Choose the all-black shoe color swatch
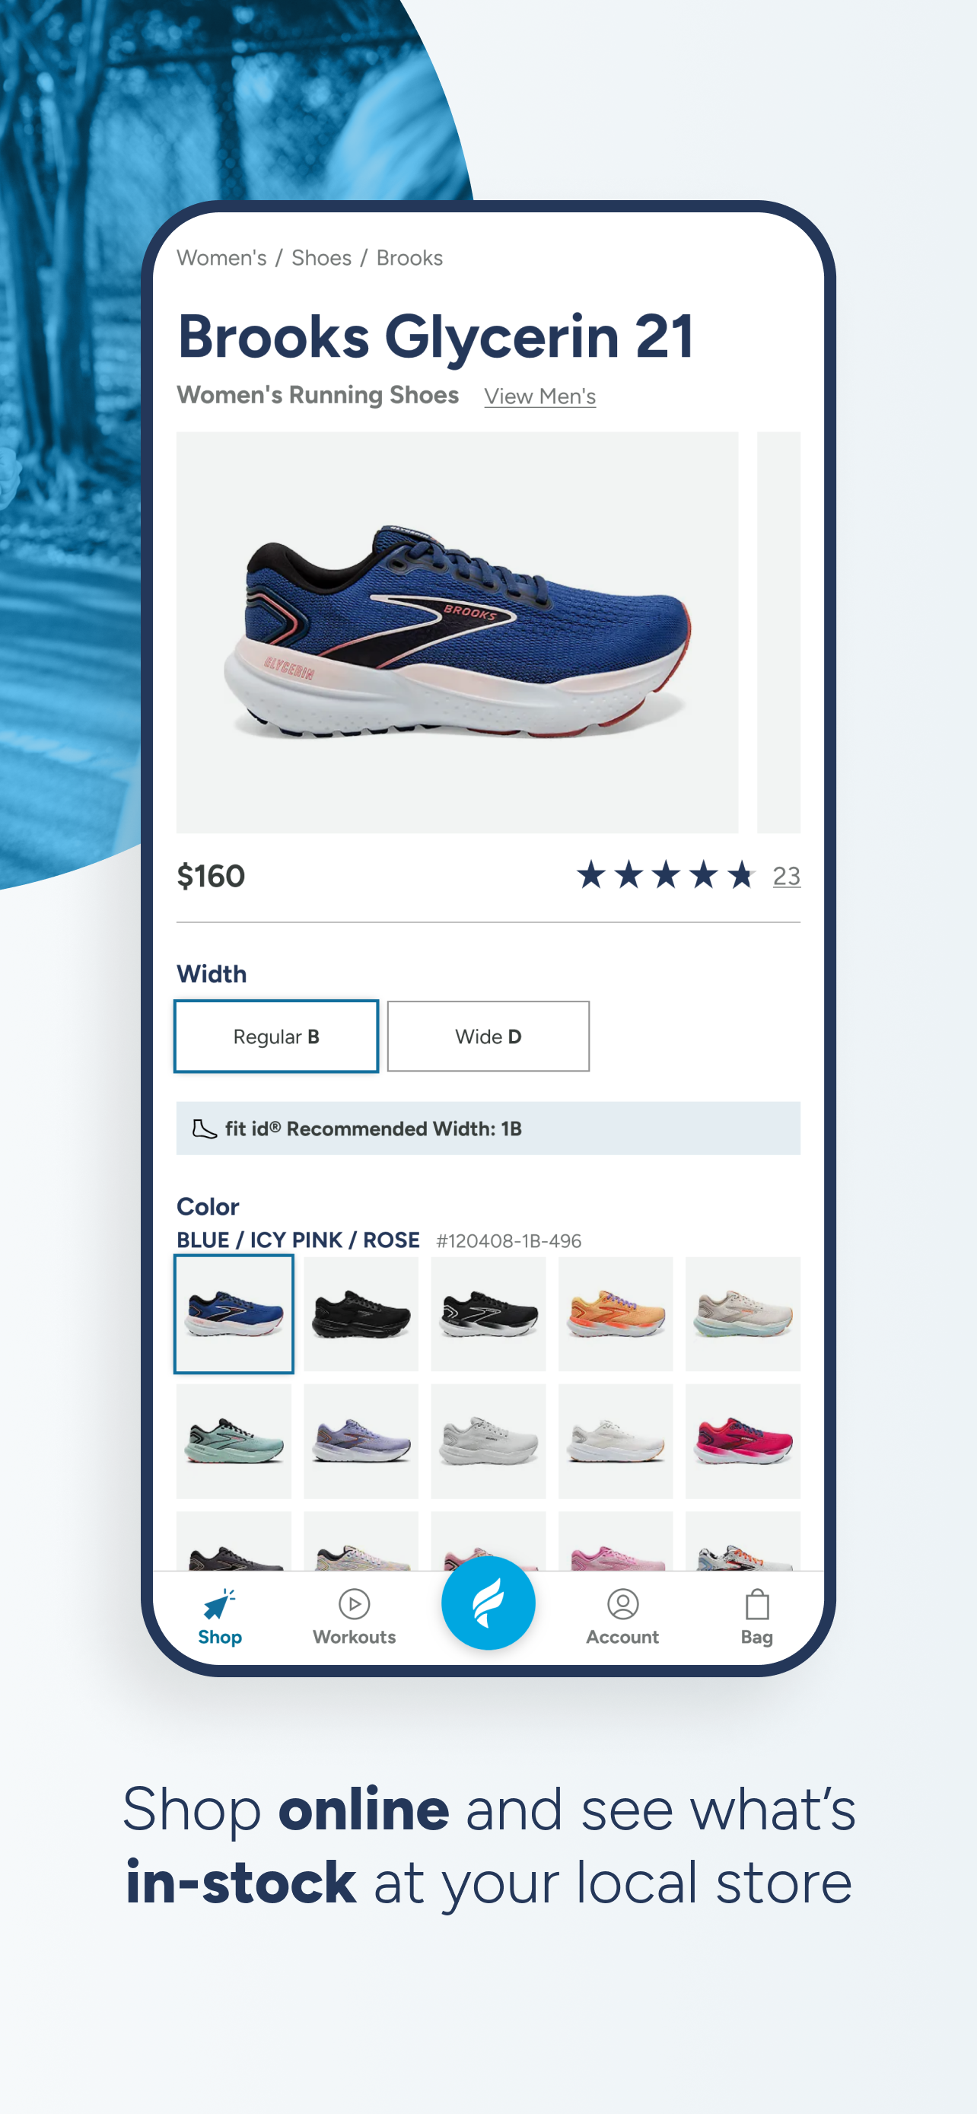Viewport: 977px width, 2114px height. coord(361,1314)
